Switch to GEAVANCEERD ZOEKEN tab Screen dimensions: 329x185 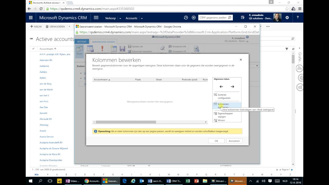pos(103,42)
